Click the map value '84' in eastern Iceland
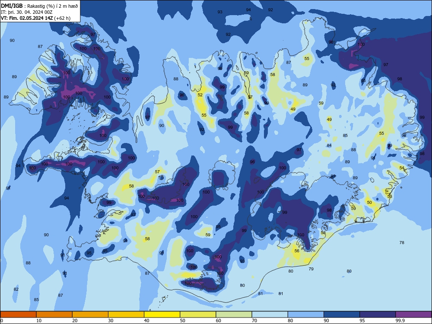This screenshot has width=432, height=324. [329, 145]
